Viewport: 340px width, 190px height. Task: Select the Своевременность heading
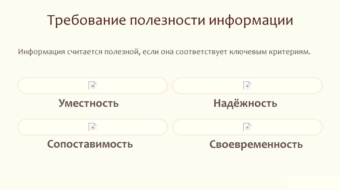tap(256, 144)
